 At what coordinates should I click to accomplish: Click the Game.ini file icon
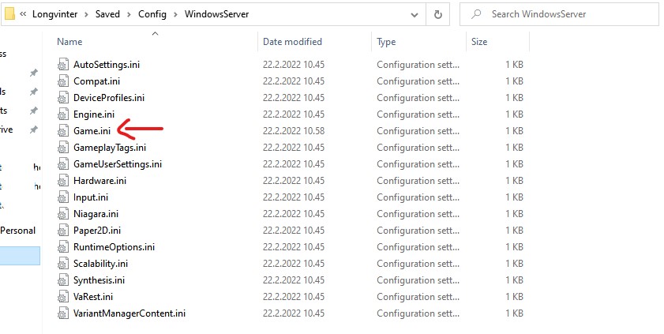click(64, 131)
